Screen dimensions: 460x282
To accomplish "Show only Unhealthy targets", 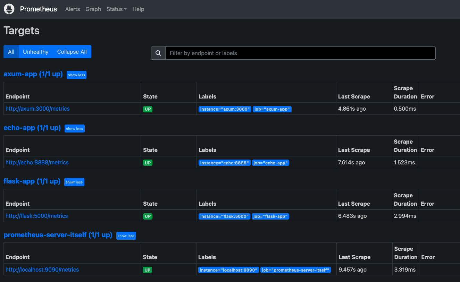I will (x=36, y=52).
